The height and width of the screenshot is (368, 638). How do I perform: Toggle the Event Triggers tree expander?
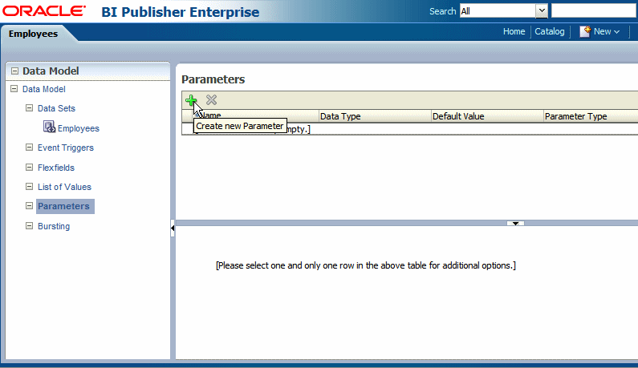tap(30, 148)
